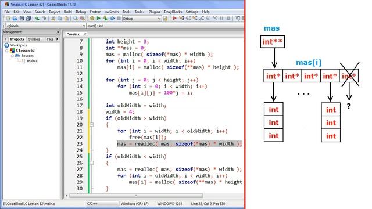Click the Stop debugger icon
Viewport: 372px width, 209px height.
pyautogui.click(x=228, y=18)
